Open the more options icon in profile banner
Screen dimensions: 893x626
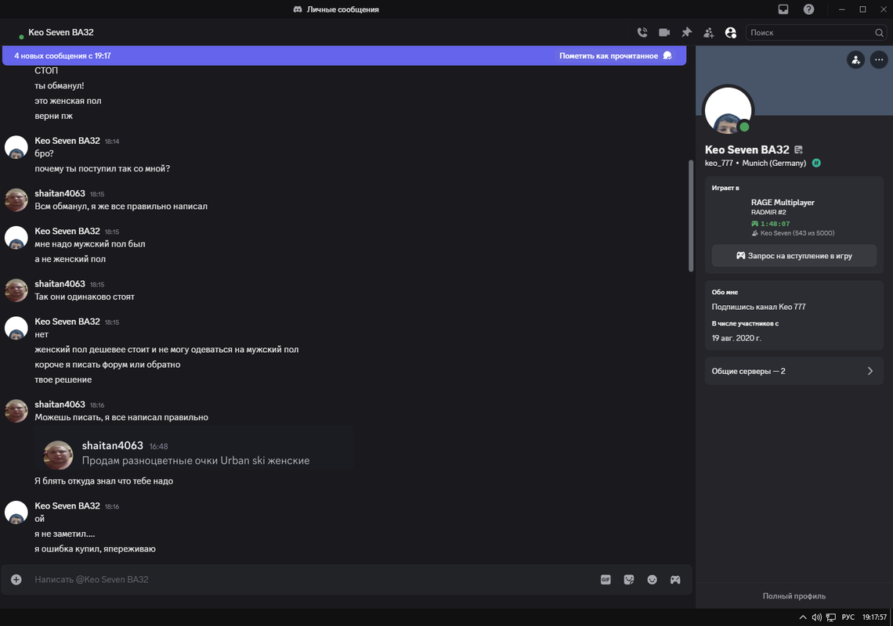pos(879,59)
